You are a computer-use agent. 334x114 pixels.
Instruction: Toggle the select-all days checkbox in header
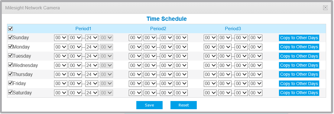(x=10, y=28)
